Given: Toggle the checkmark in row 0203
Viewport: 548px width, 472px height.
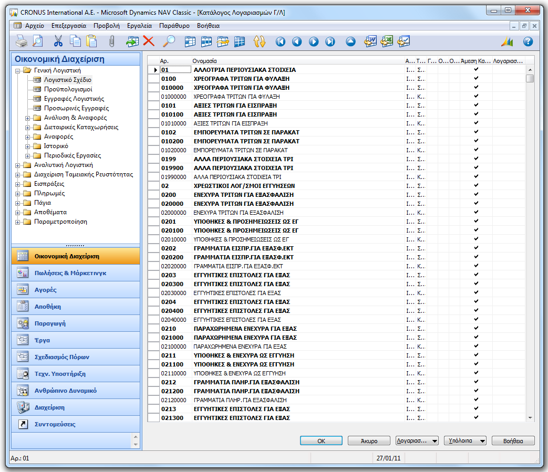Looking at the screenshot, I should coord(476,275).
